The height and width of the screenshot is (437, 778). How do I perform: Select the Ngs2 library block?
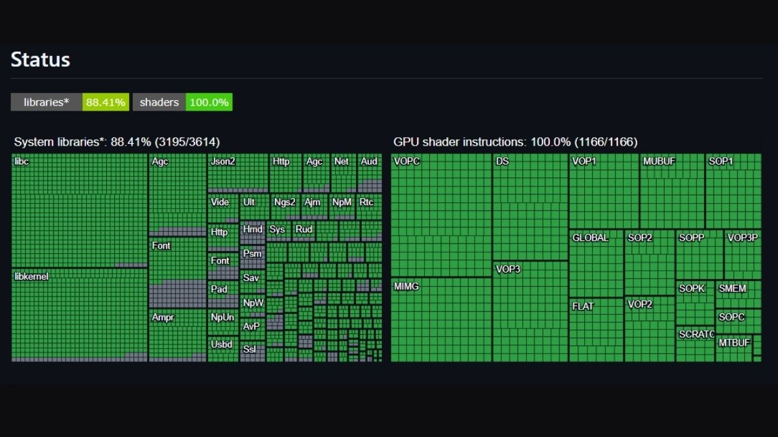pos(286,207)
